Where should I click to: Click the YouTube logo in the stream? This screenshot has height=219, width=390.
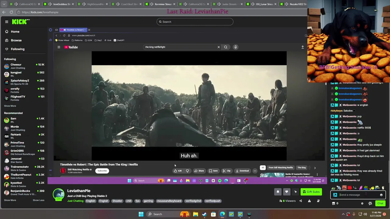(71, 47)
